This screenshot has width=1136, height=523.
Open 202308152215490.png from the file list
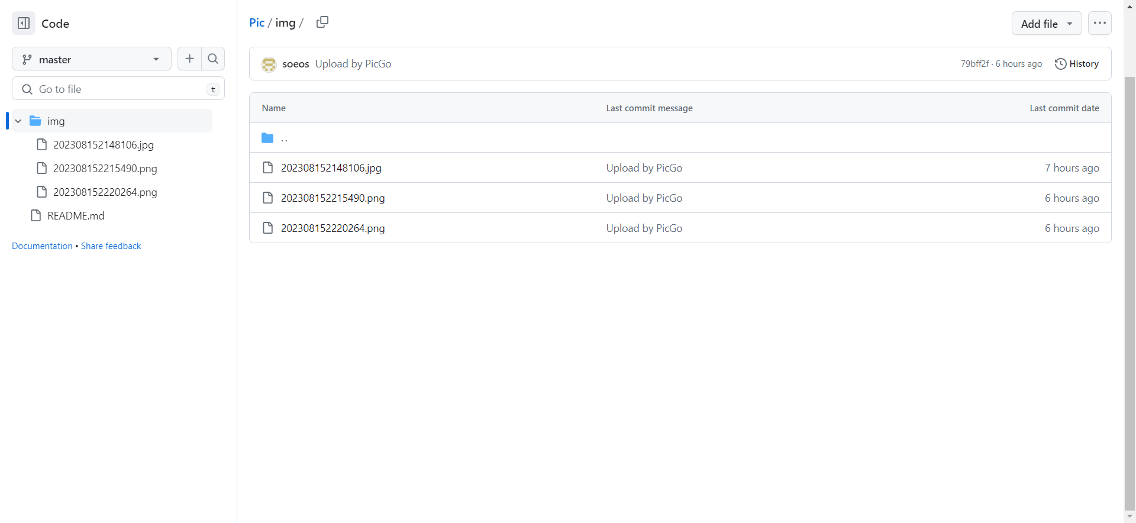point(333,198)
